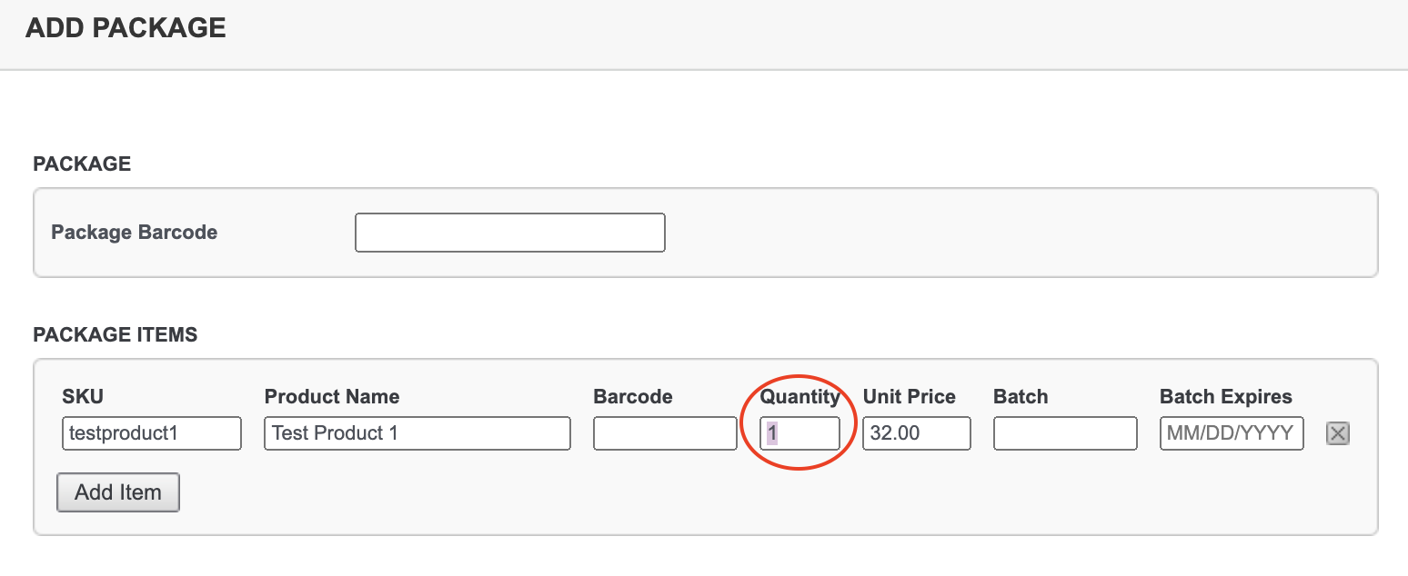
Task: Click the Barcode column label
Action: [633, 397]
